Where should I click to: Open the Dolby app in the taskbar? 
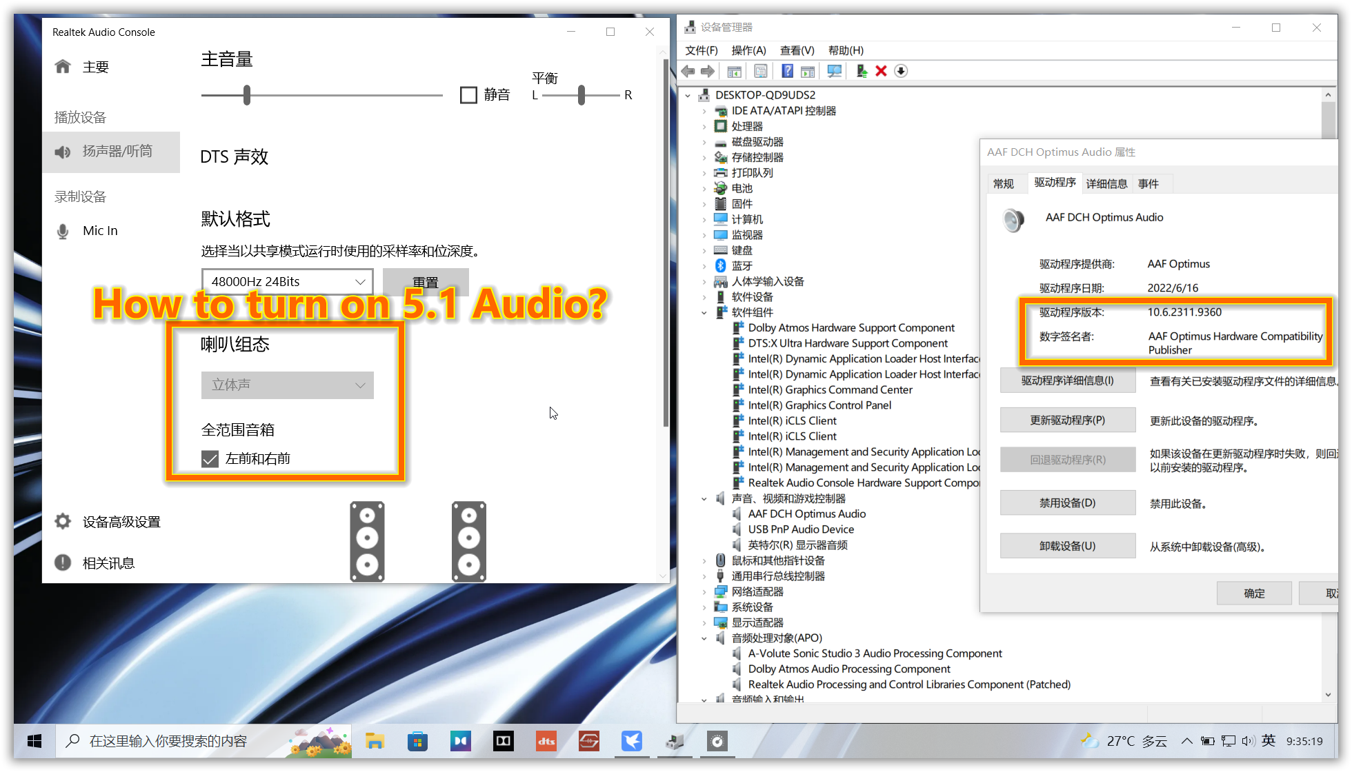[x=504, y=741]
